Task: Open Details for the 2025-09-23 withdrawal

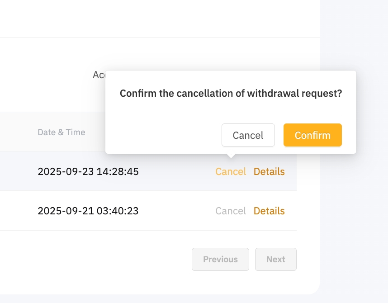Action: pyautogui.click(x=269, y=172)
